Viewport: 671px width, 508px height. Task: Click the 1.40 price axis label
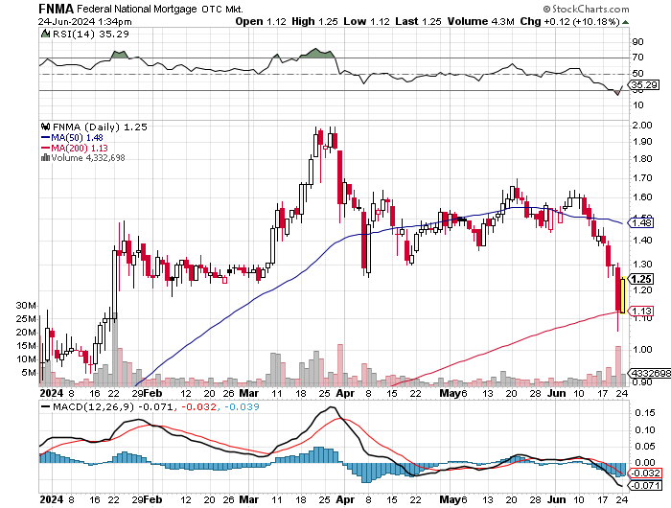(x=642, y=240)
